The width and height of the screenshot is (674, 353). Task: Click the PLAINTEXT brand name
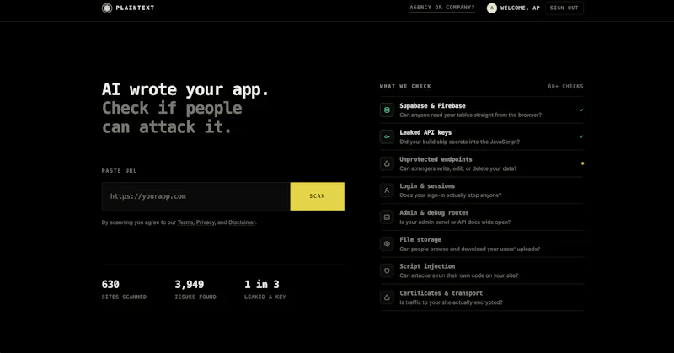pyautogui.click(x=135, y=8)
